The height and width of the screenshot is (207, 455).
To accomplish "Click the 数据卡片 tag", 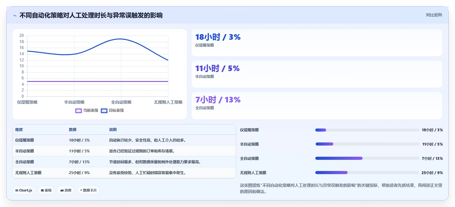I will click(88, 190).
